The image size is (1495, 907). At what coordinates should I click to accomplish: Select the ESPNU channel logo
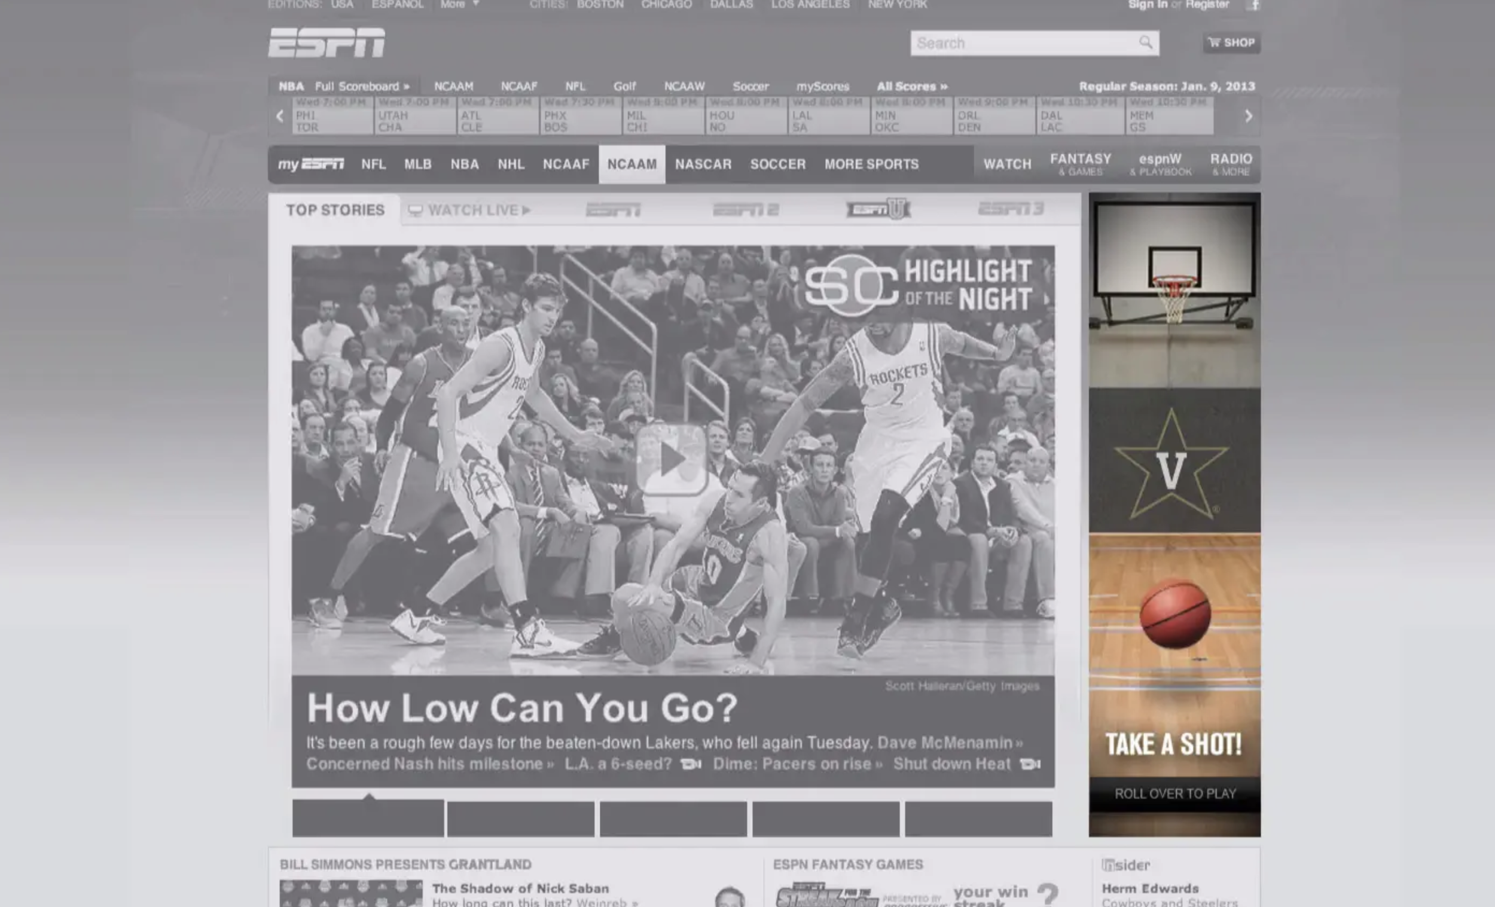[878, 209]
